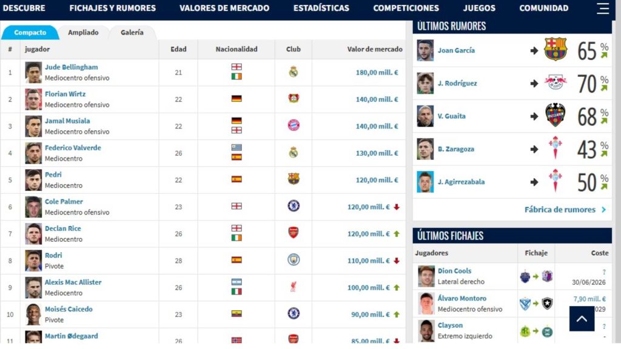
Task: Click Real Madrid crest beside Jude Bellingham
Action: pos(293,72)
